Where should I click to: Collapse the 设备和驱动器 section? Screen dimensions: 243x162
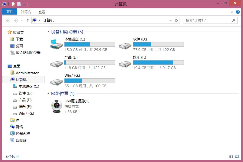point(48,32)
